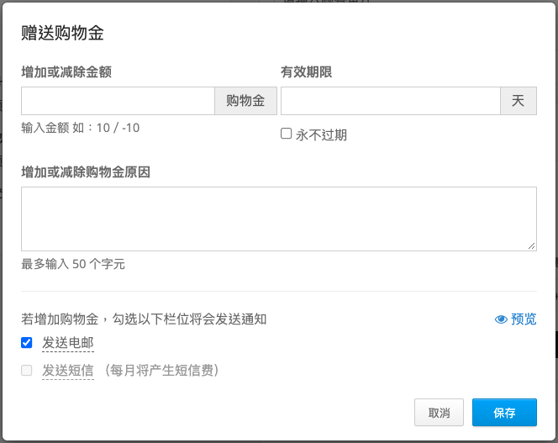Click the eye preview icon
Screen dimensions: 558x443
pos(501,319)
